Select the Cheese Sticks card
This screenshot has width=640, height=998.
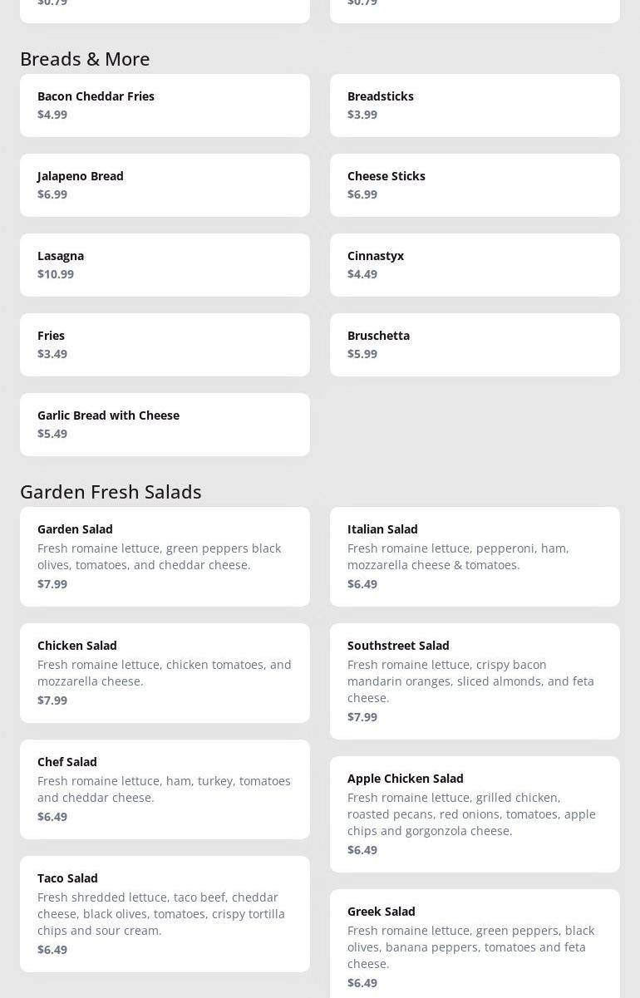tap(475, 185)
